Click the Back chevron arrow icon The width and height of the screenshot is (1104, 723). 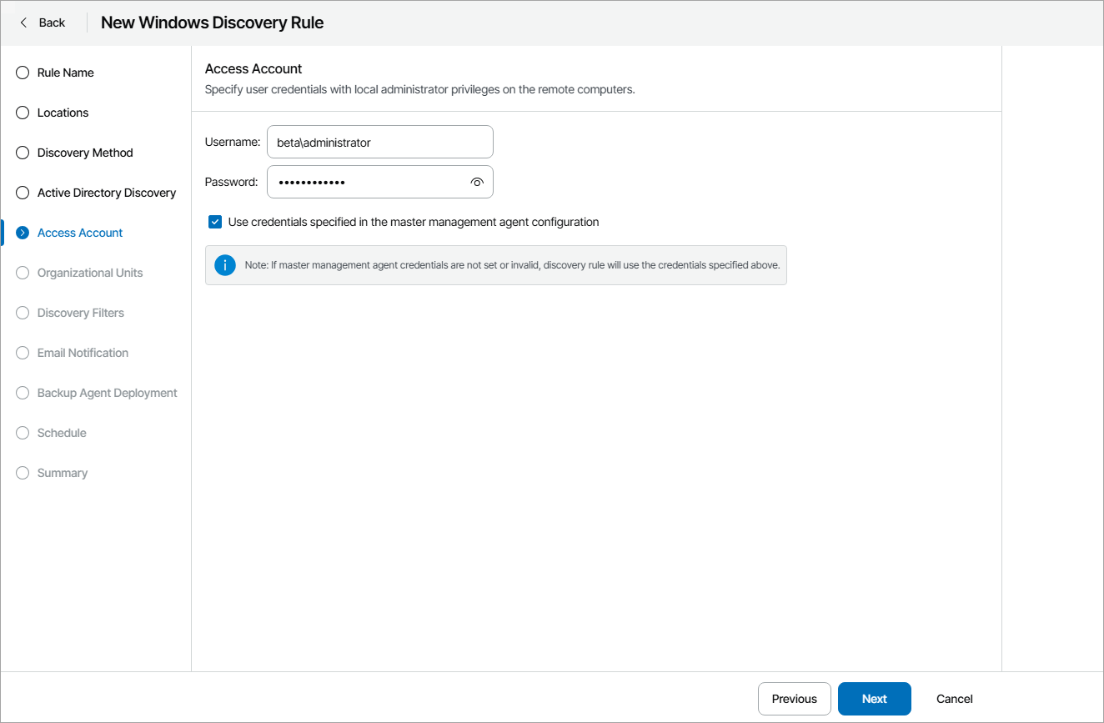click(23, 23)
